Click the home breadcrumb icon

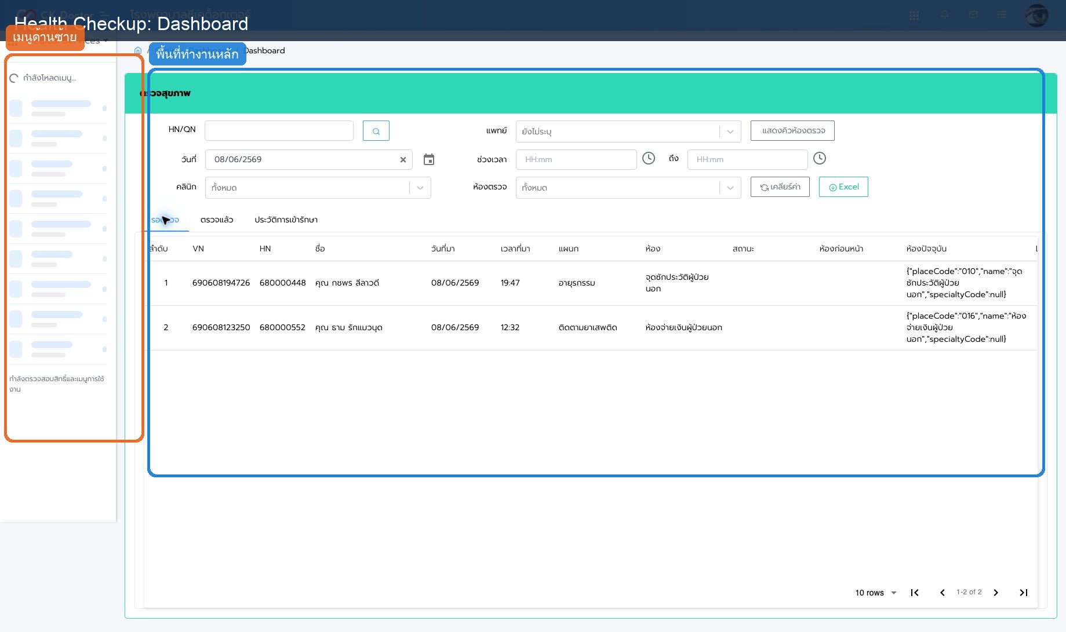click(x=138, y=50)
